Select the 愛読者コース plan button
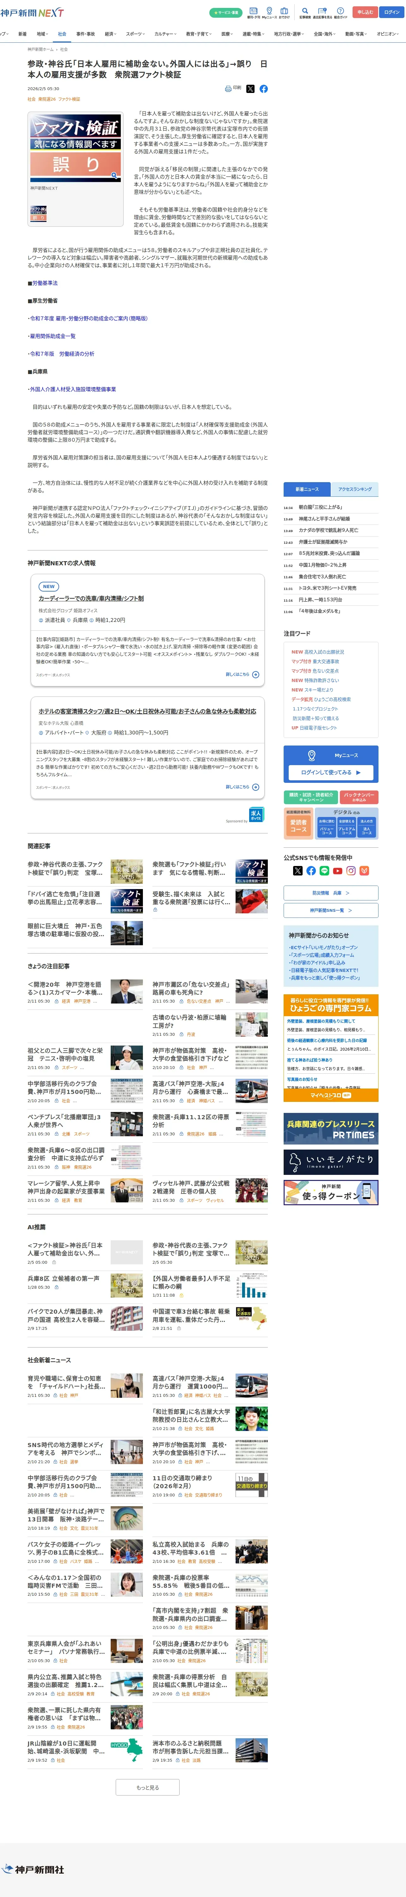The height and width of the screenshot is (1897, 406). tap(298, 826)
